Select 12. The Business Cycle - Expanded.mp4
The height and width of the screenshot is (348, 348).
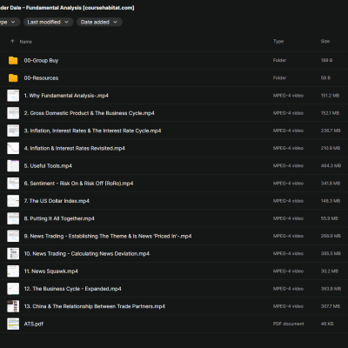(72, 289)
